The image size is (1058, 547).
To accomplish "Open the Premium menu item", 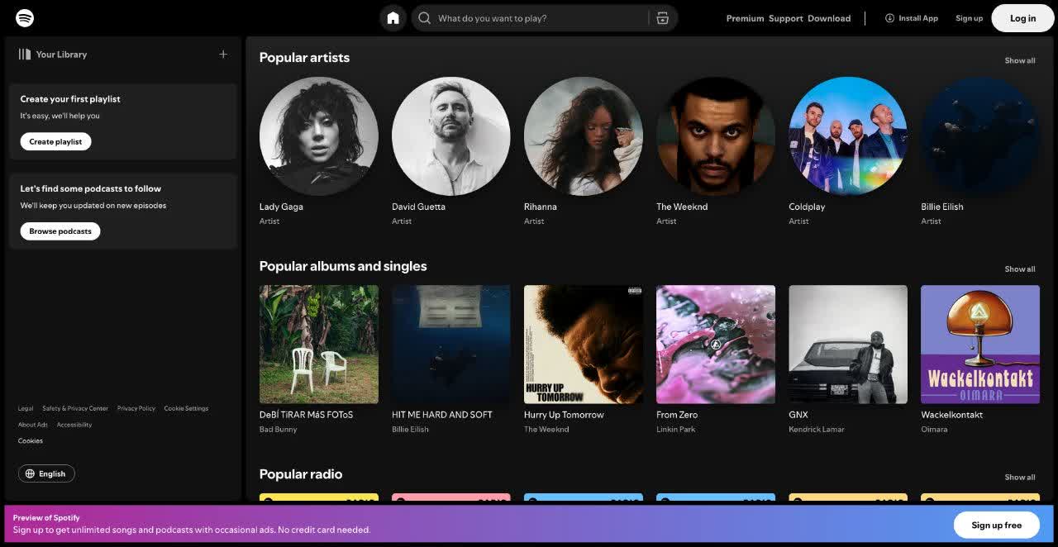I will (745, 18).
